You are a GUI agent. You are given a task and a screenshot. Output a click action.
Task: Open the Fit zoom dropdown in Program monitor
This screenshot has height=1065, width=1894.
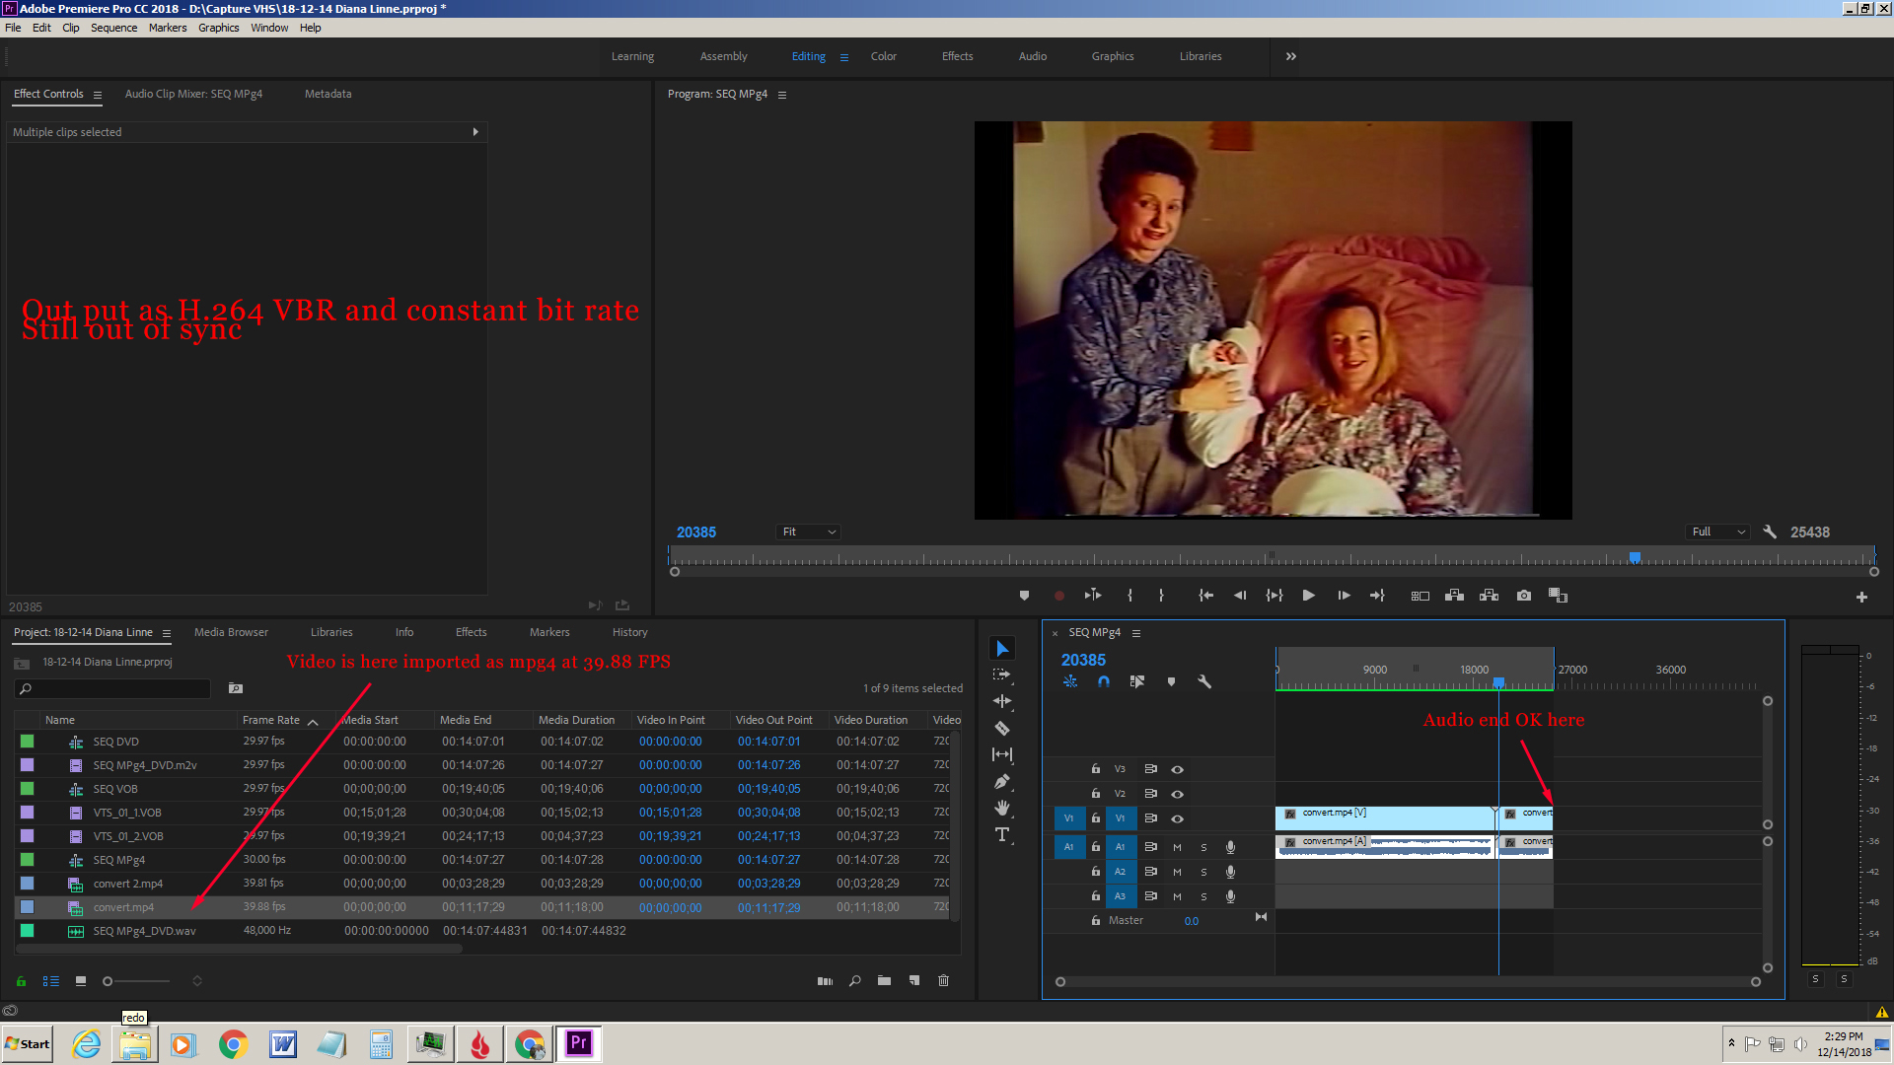[x=808, y=532]
